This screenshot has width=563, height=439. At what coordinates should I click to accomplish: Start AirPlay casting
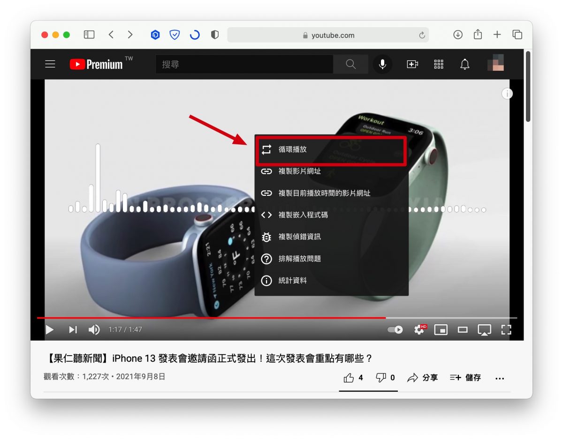tap(484, 330)
